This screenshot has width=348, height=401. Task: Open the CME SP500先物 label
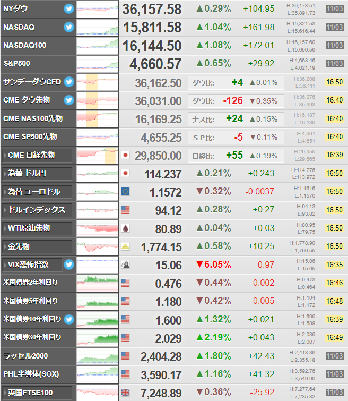(30, 136)
